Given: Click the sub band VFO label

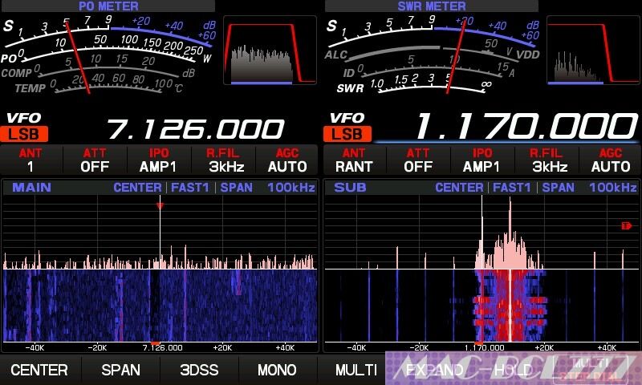Looking at the screenshot, I should click(x=347, y=118).
